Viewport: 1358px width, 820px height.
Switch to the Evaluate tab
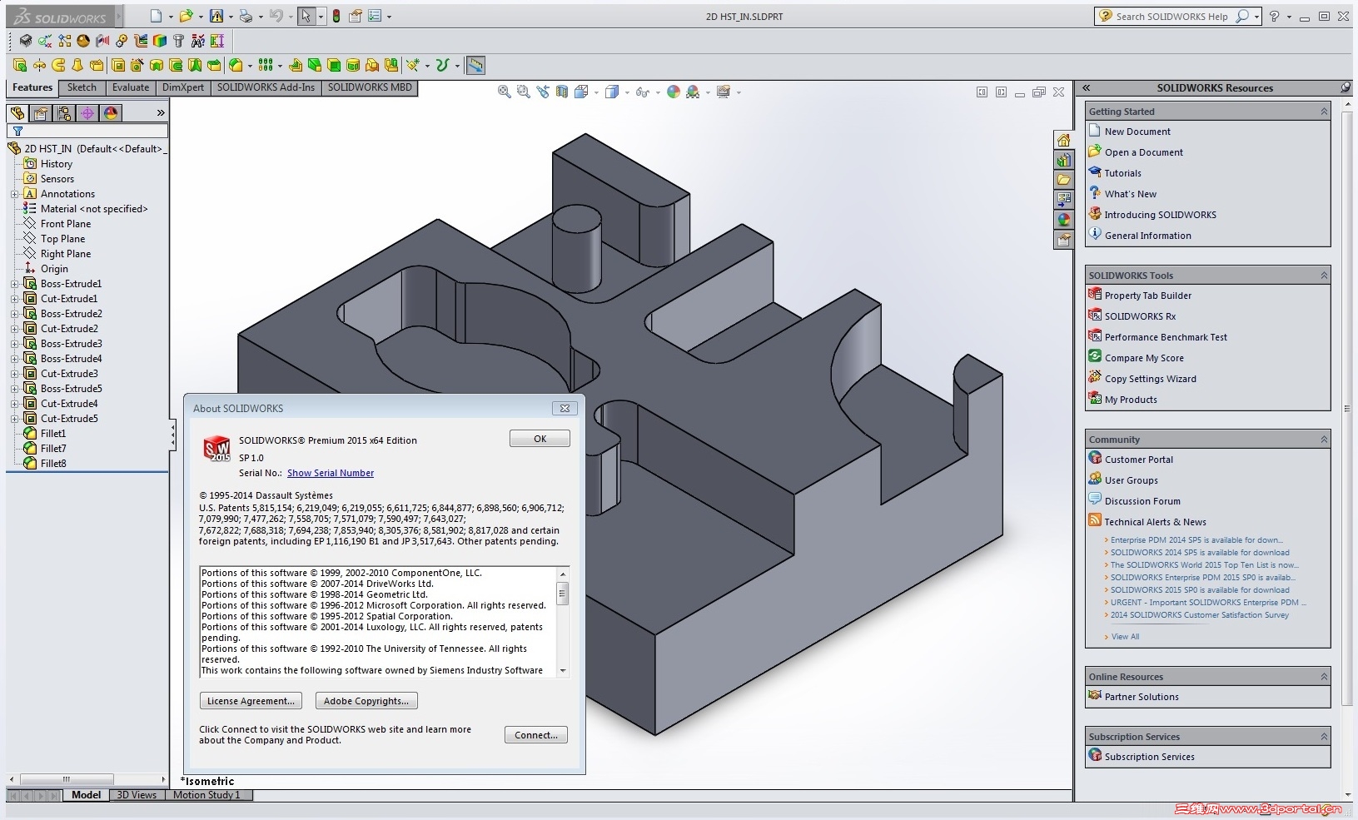point(131,87)
